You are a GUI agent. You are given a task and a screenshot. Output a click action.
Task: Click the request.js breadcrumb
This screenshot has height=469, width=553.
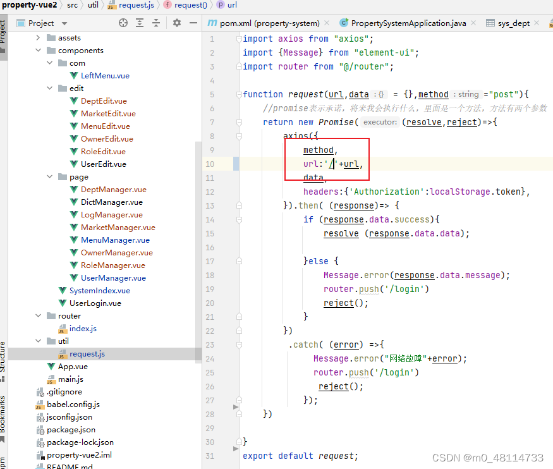point(136,5)
